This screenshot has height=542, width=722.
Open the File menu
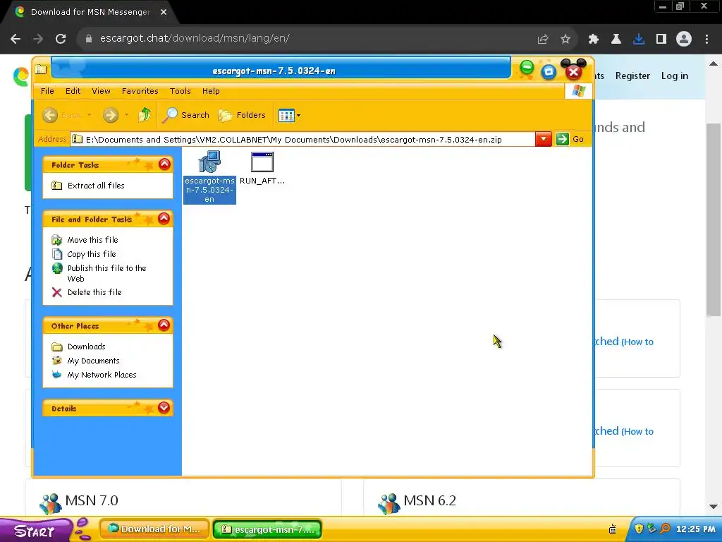pos(47,91)
